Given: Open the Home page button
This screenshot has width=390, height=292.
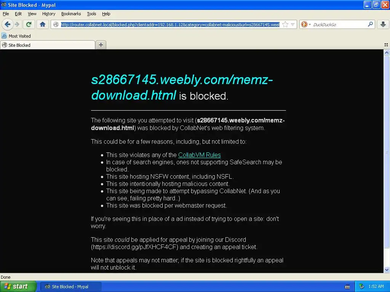Looking at the screenshot, I should click(x=43, y=24).
